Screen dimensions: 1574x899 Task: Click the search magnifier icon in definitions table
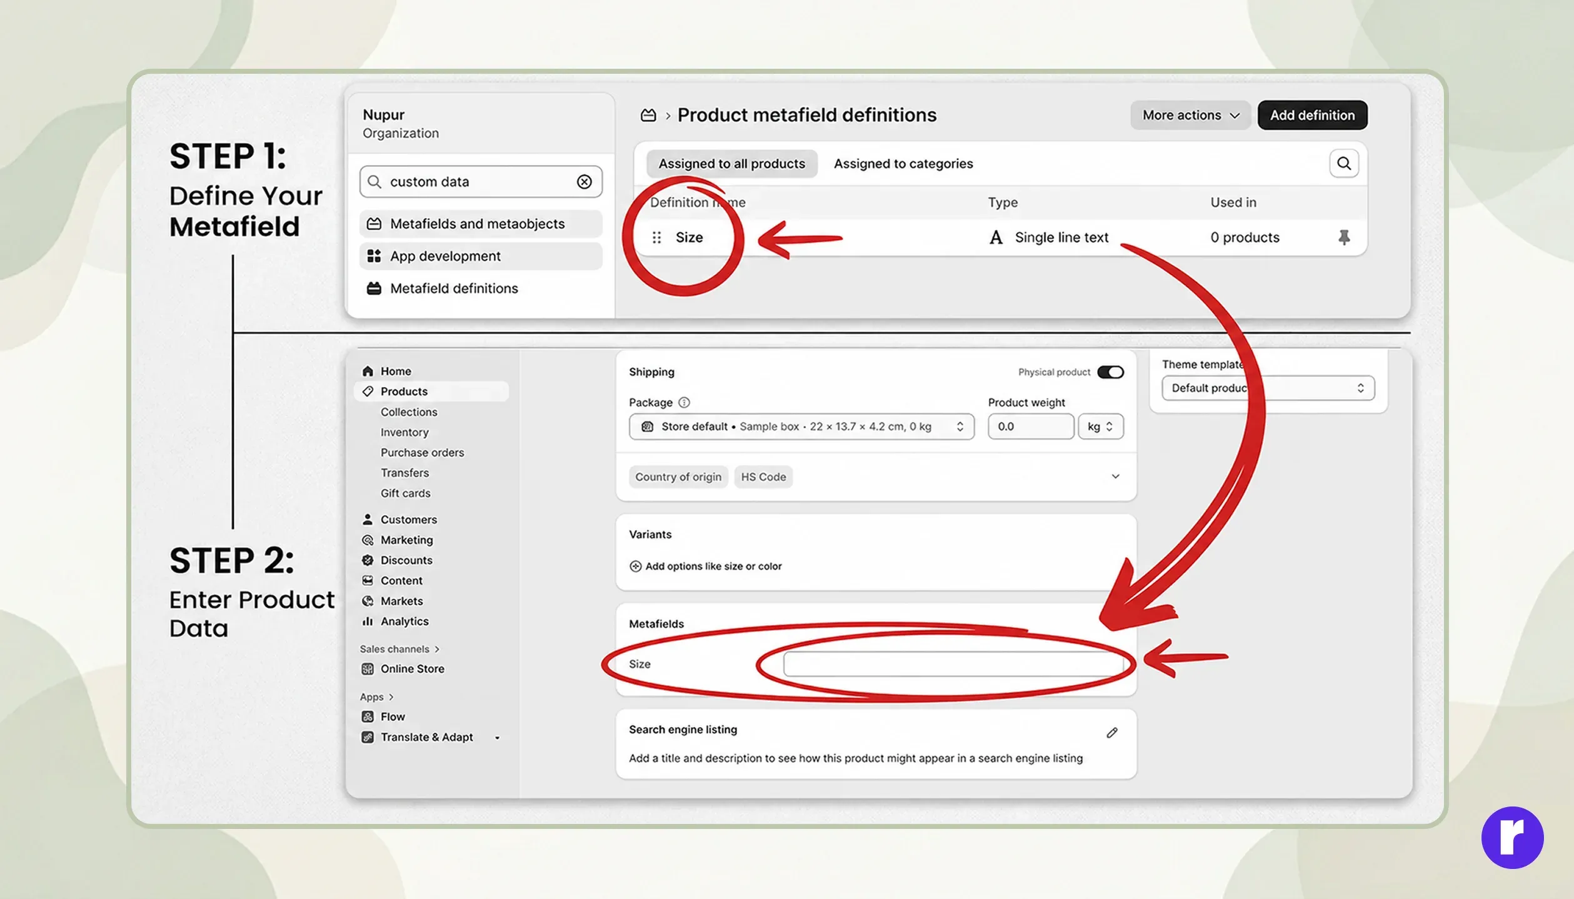point(1344,164)
